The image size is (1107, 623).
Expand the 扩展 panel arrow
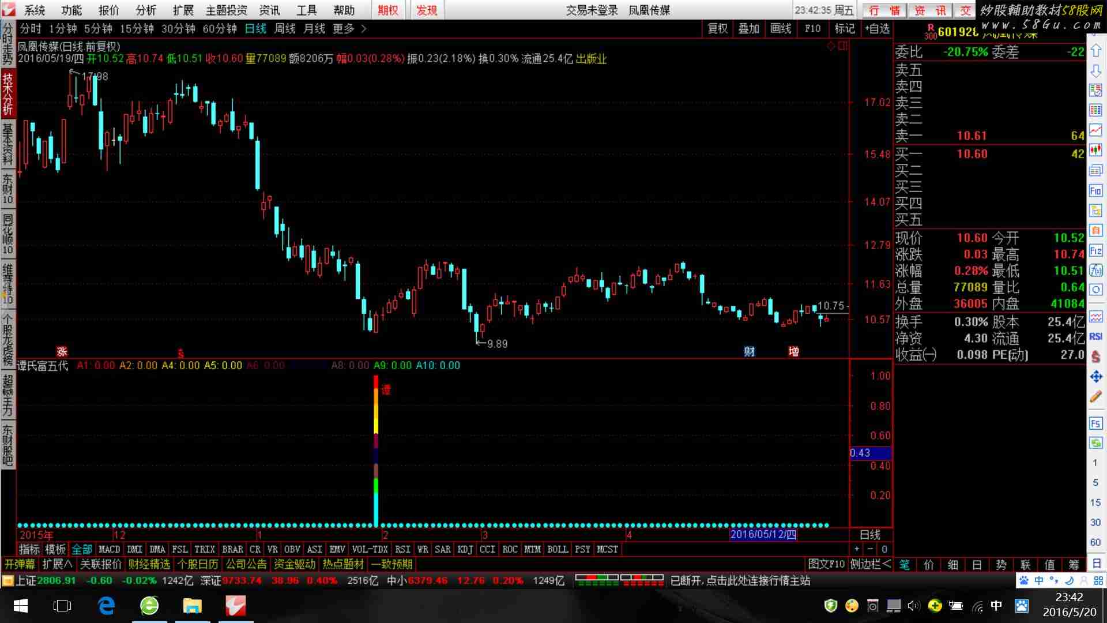(57, 564)
